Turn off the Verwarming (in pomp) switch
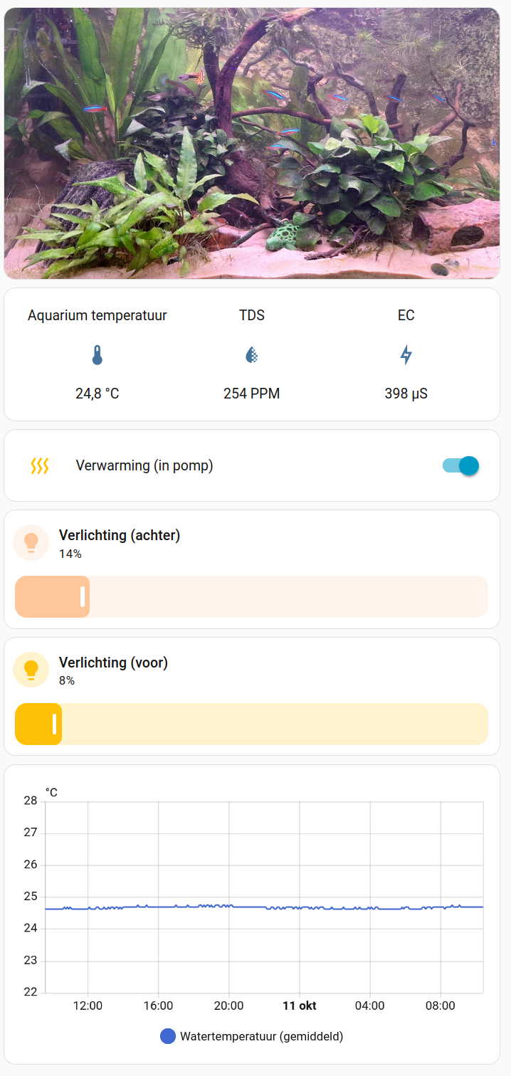The height and width of the screenshot is (1076, 511). 460,466
